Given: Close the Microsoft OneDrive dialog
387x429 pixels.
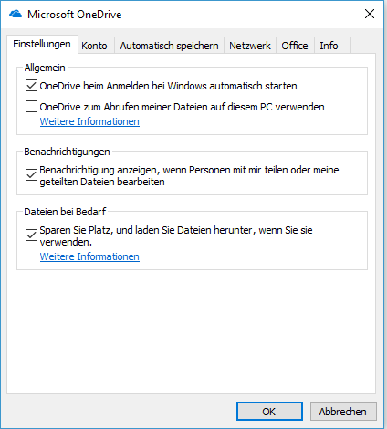Looking at the screenshot, I should 370,14.
